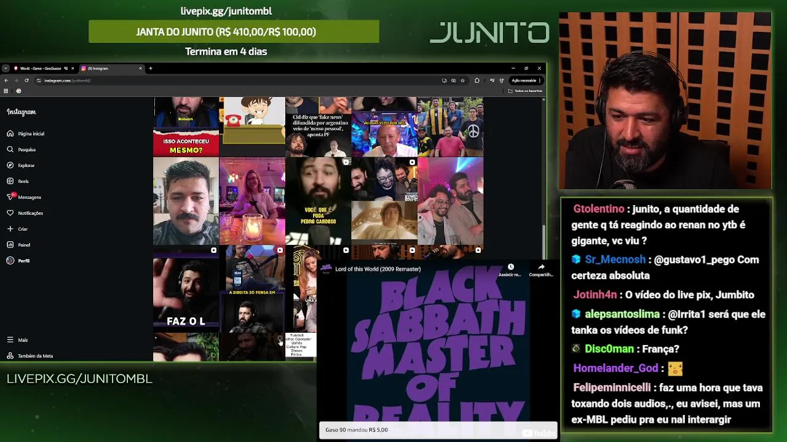Open Reels icon in Instagram sidebar
Viewport: 787px width, 442px height.
click(10, 181)
